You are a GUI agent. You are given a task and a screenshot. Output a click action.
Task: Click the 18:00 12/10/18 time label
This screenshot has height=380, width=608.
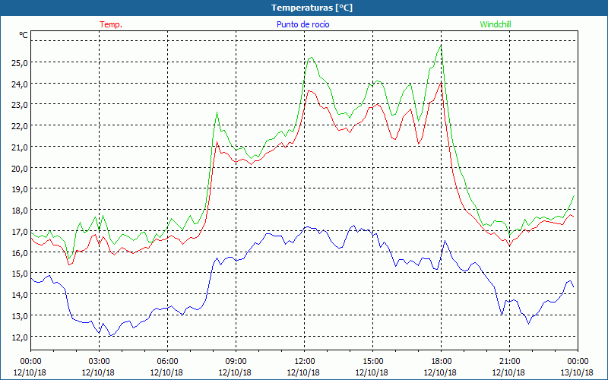coord(441,367)
